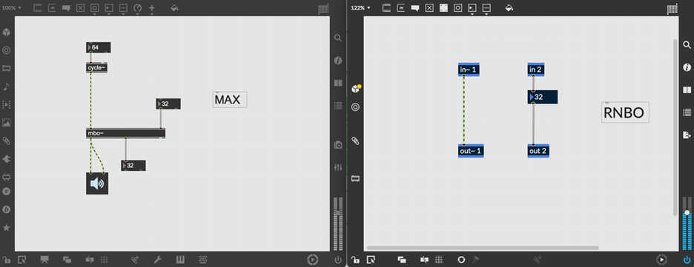Select the out~ 1 object
The height and width of the screenshot is (267, 694).
tap(471, 151)
